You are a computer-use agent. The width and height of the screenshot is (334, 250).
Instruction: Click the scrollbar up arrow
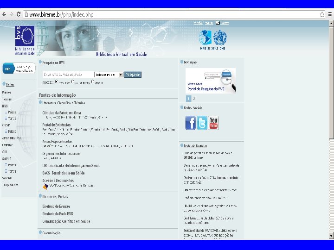click(x=331, y=23)
